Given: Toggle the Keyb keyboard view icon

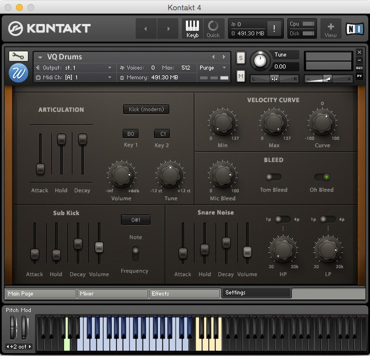Looking at the screenshot, I should (x=192, y=28).
